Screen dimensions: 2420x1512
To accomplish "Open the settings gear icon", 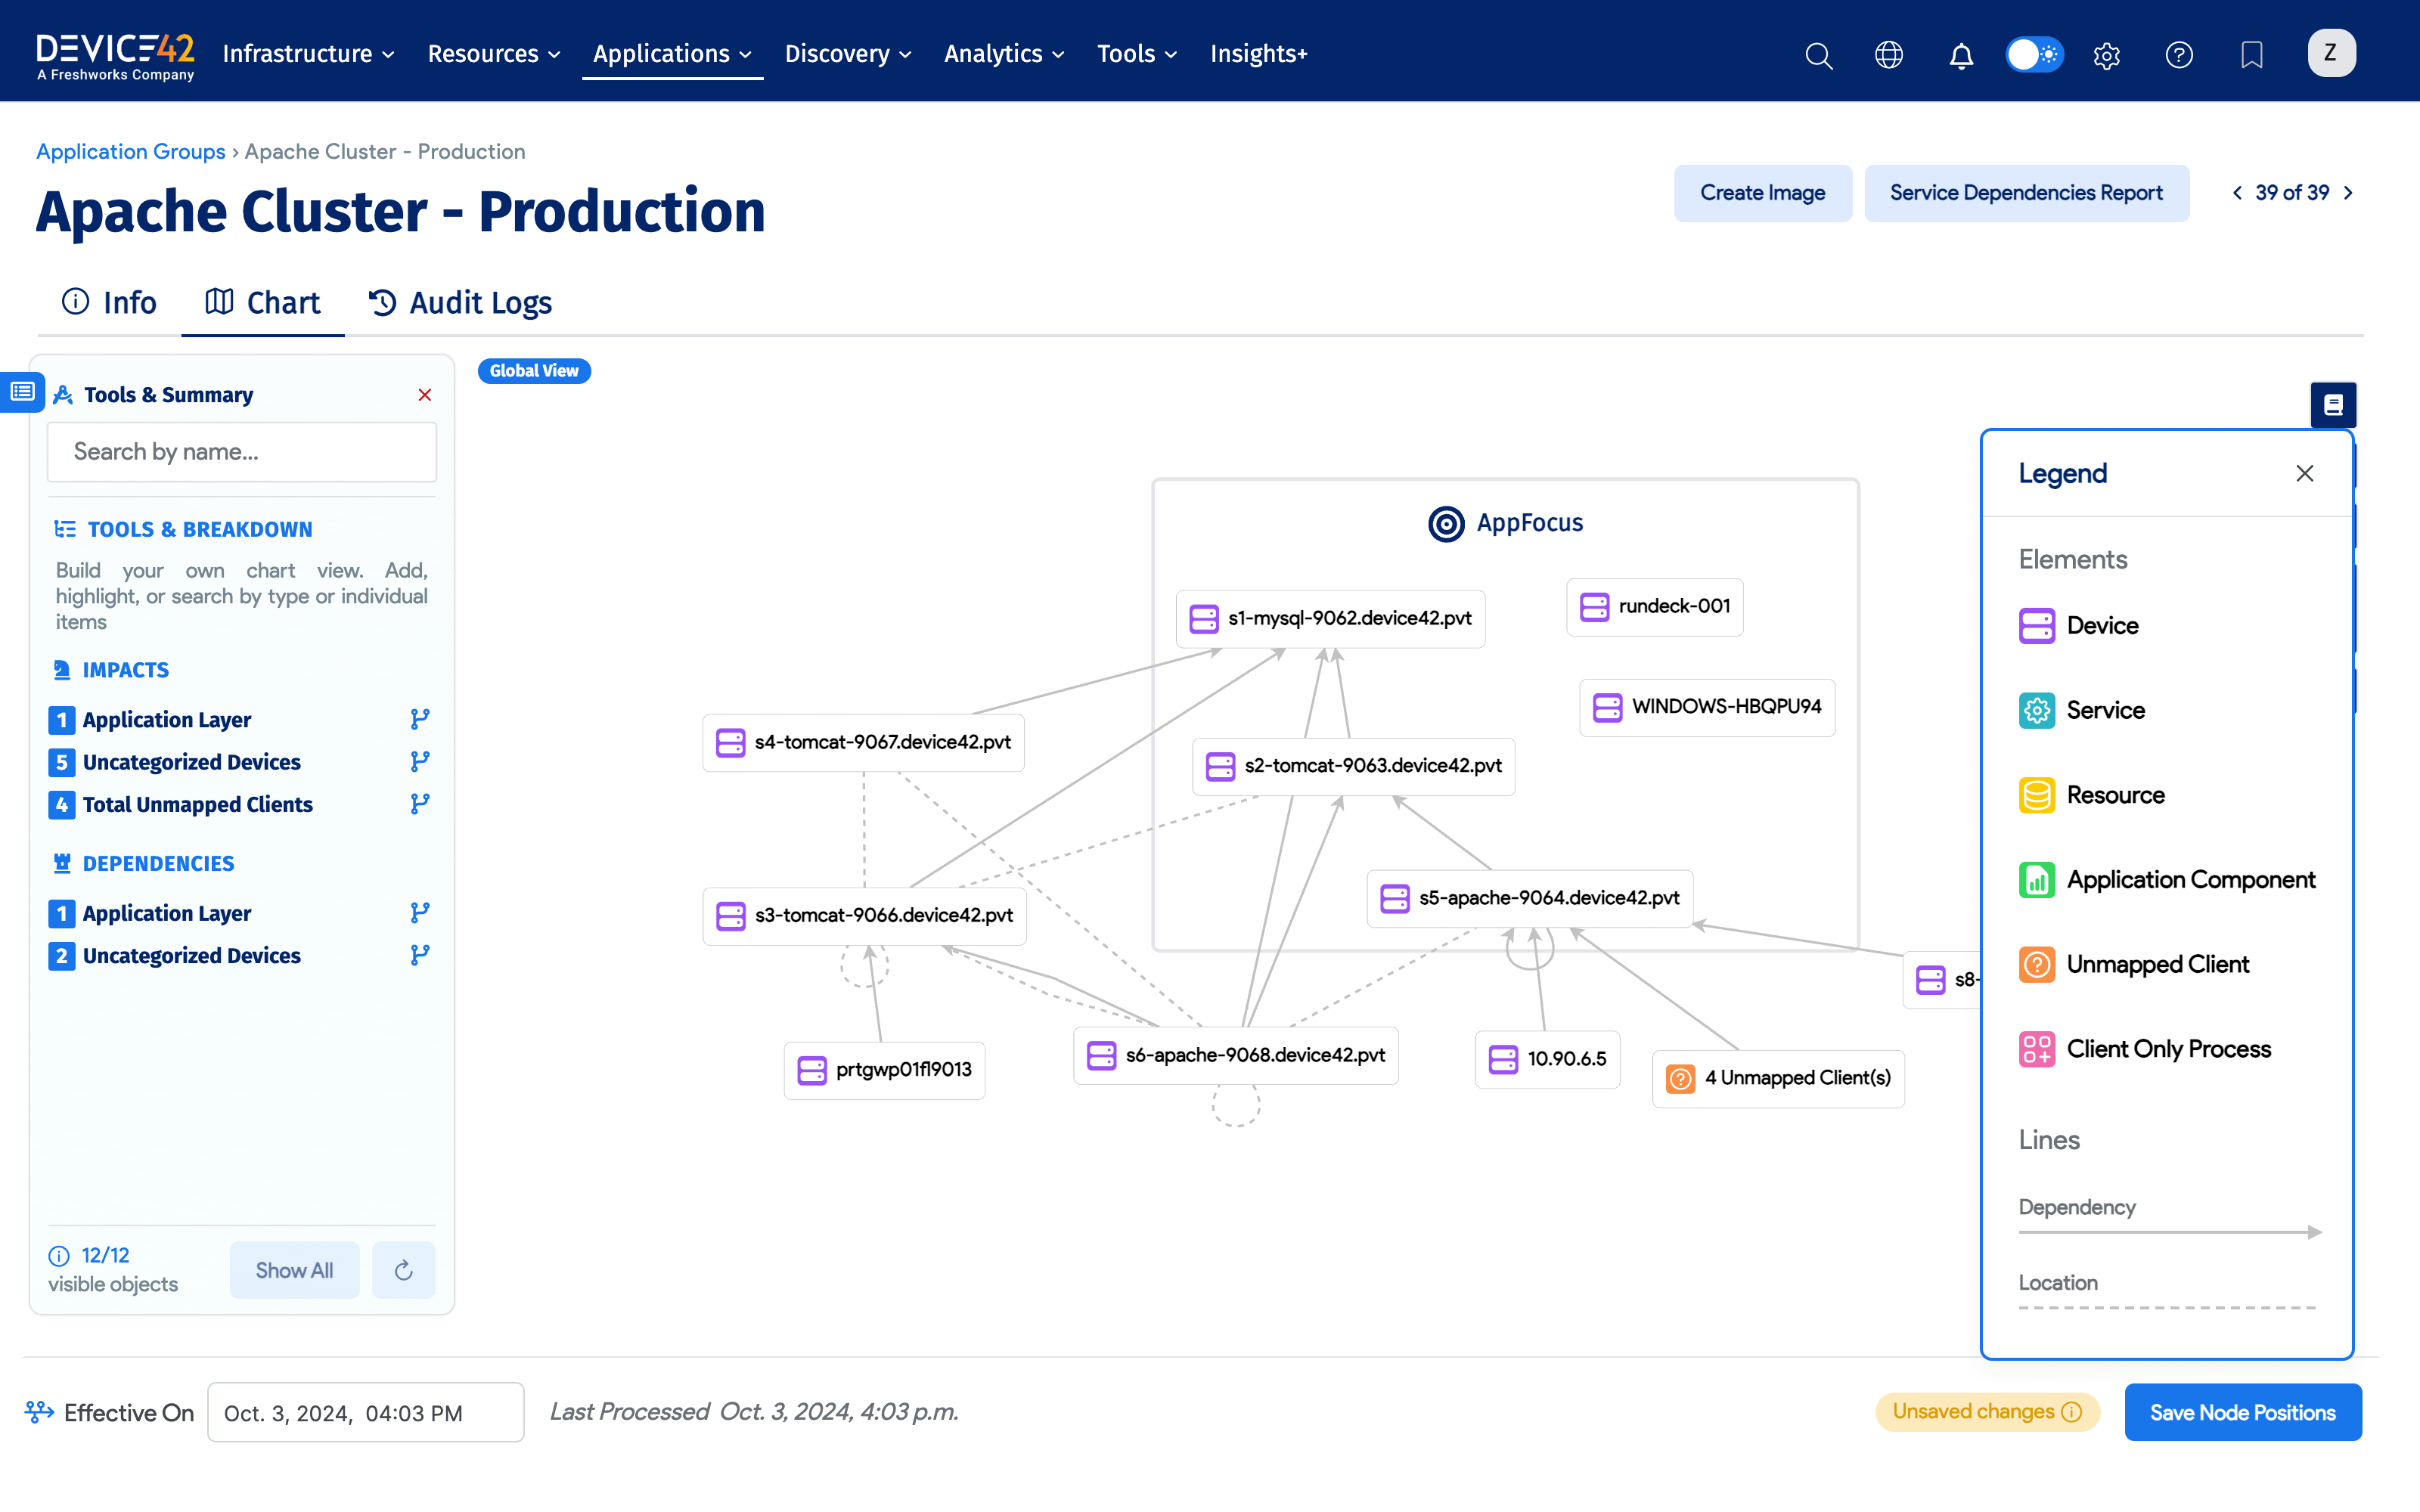I will point(2106,55).
